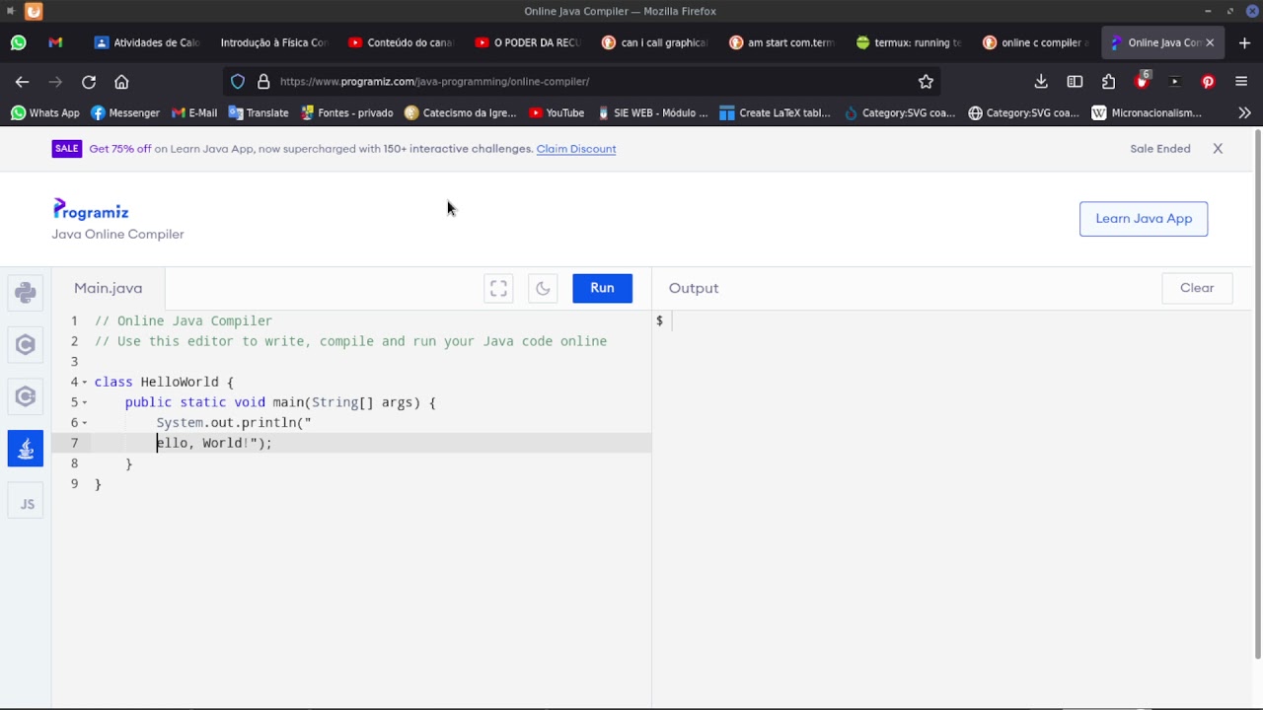This screenshot has height=710, width=1263.
Task: Collapse code fold at line 4
Action: pos(85,382)
